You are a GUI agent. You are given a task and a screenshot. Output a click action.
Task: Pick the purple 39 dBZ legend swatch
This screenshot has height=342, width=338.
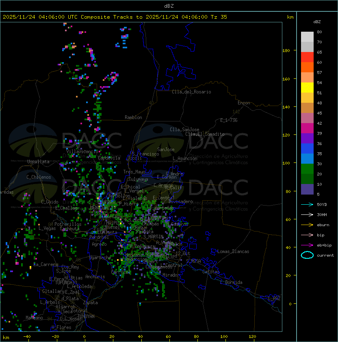tap(307, 138)
